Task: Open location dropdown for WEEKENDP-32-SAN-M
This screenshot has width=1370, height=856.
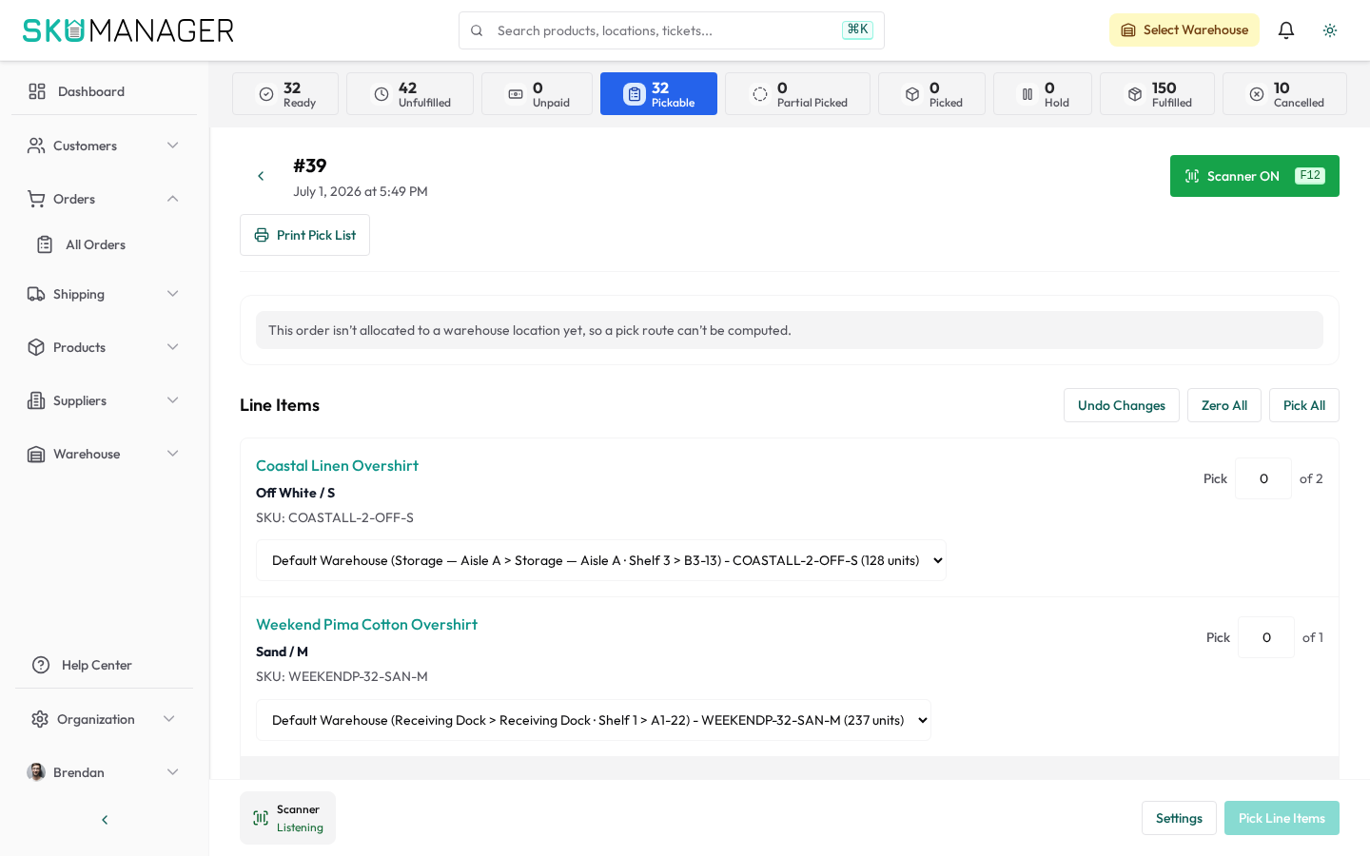Action: (x=594, y=720)
